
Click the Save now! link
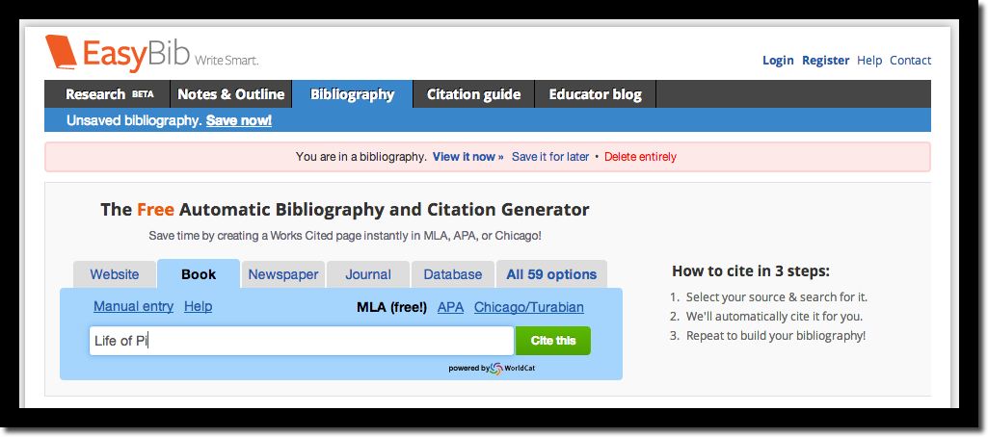239,120
